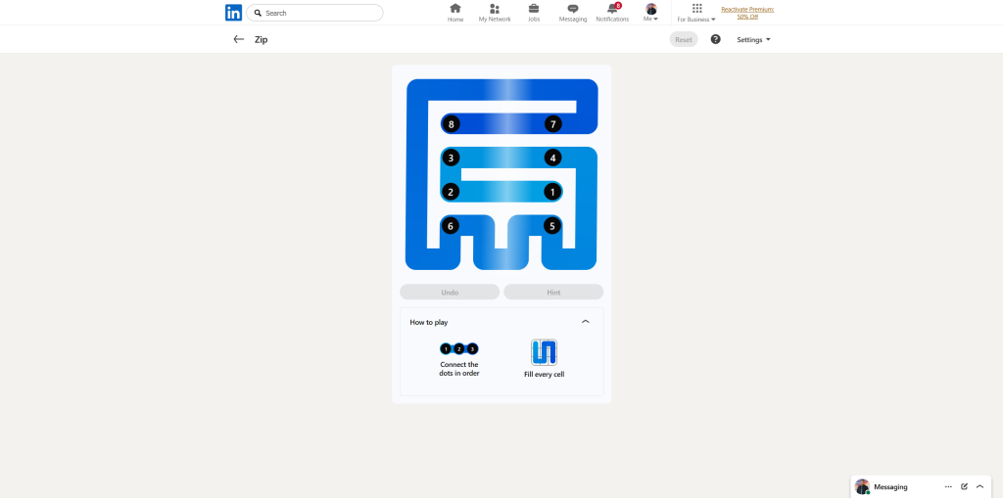The width and height of the screenshot is (1003, 498).
Task: Compose a new message from overlay
Action: 965,486
